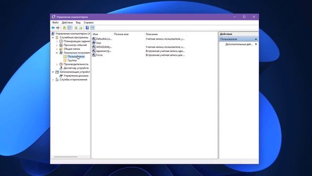312x176 pixels.
Task: Click the DefaultAccount user icon
Action: pos(94,39)
